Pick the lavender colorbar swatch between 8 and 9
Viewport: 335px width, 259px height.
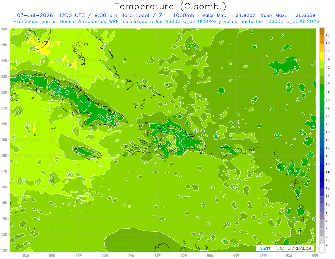[322, 216]
